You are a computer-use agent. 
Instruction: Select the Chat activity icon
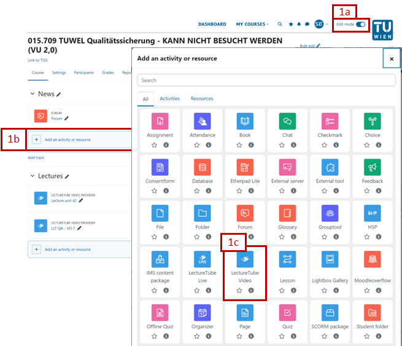tap(287, 121)
